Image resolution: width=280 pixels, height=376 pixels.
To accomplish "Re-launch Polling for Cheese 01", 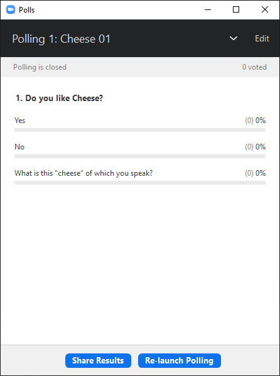I will coord(179,360).
